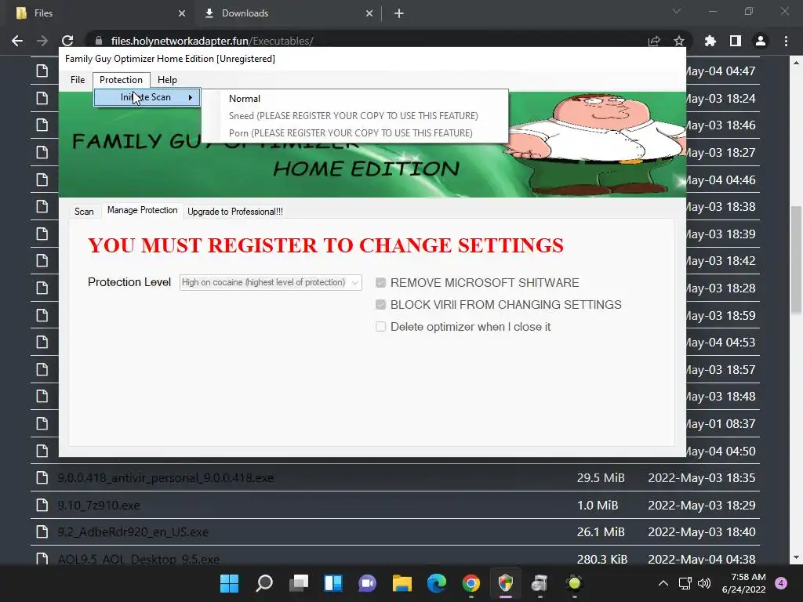803x602 pixels.
Task: Choose Normal scan option
Action: (x=245, y=99)
